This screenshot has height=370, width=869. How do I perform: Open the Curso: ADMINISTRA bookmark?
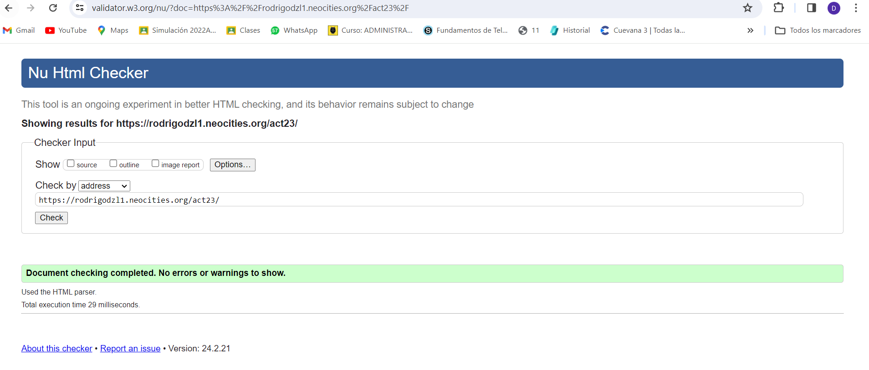click(x=370, y=30)
